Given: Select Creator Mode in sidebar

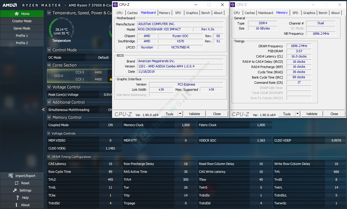Looking at the screenshot, I should (22, 21).
